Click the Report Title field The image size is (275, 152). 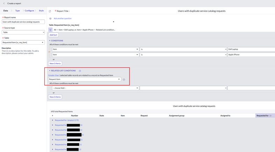pyautogui.click(x=202, y=11)
